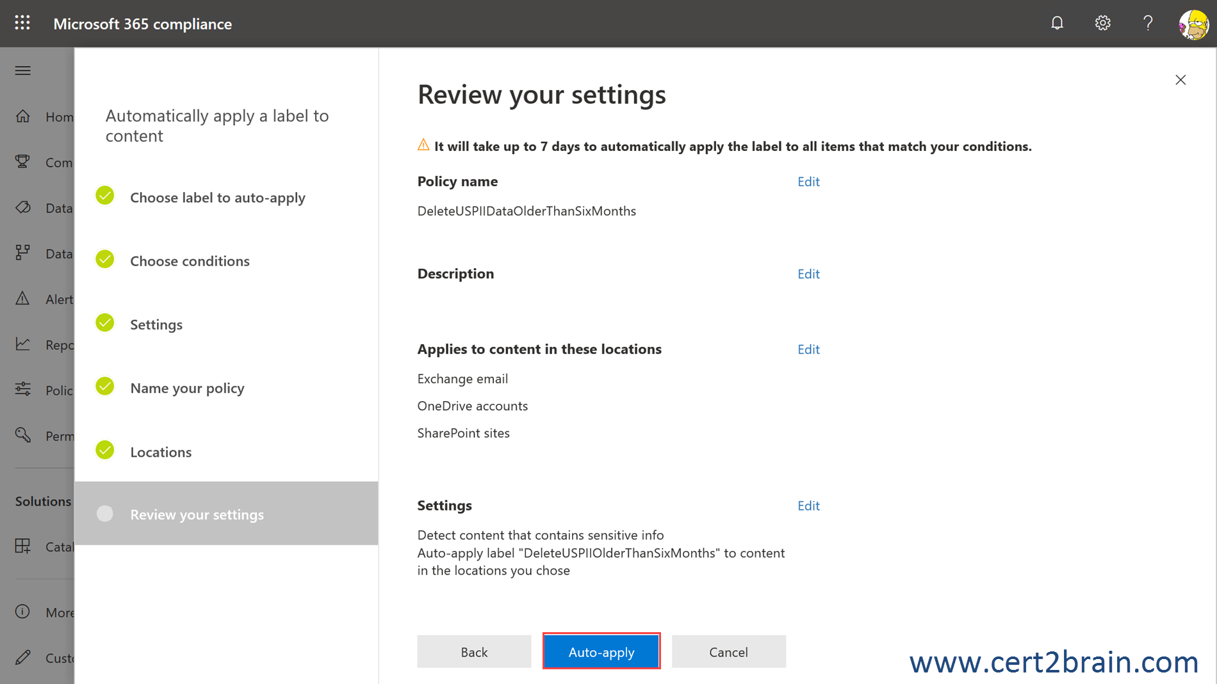
Task: Open the settings gear icon
Action: click(x=1102, y=23)
